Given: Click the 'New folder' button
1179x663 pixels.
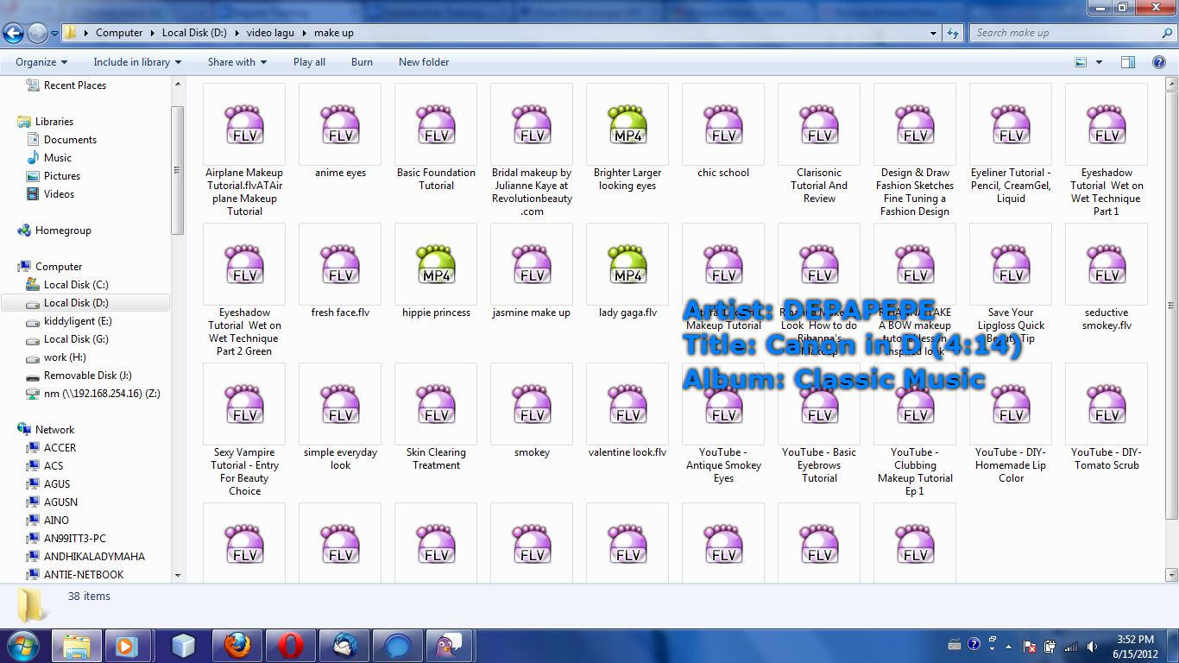Looking at the screenshot, I should click(x=423, y=62).
